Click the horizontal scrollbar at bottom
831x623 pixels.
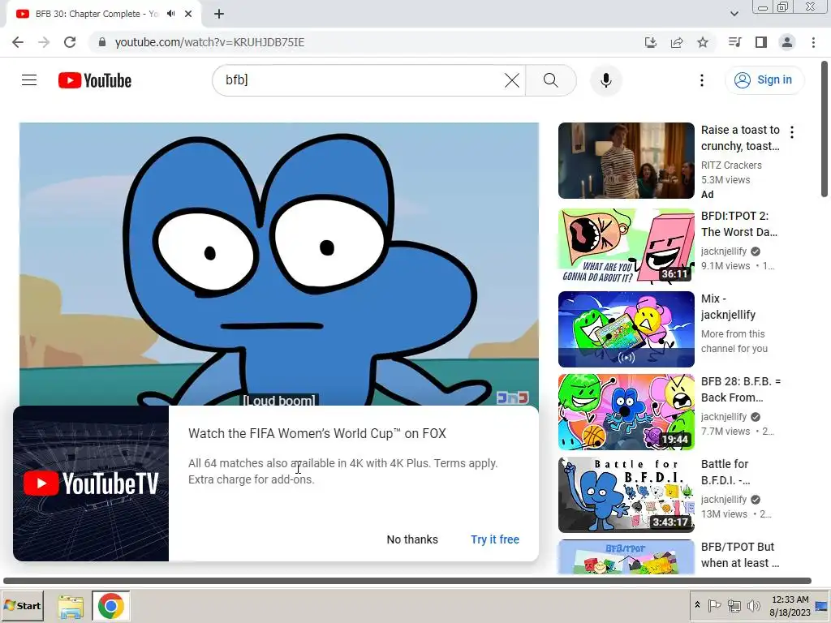tap(407, 581)
